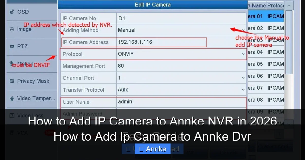
Task: Select the Camera 06 row in list
Action: 266,76
